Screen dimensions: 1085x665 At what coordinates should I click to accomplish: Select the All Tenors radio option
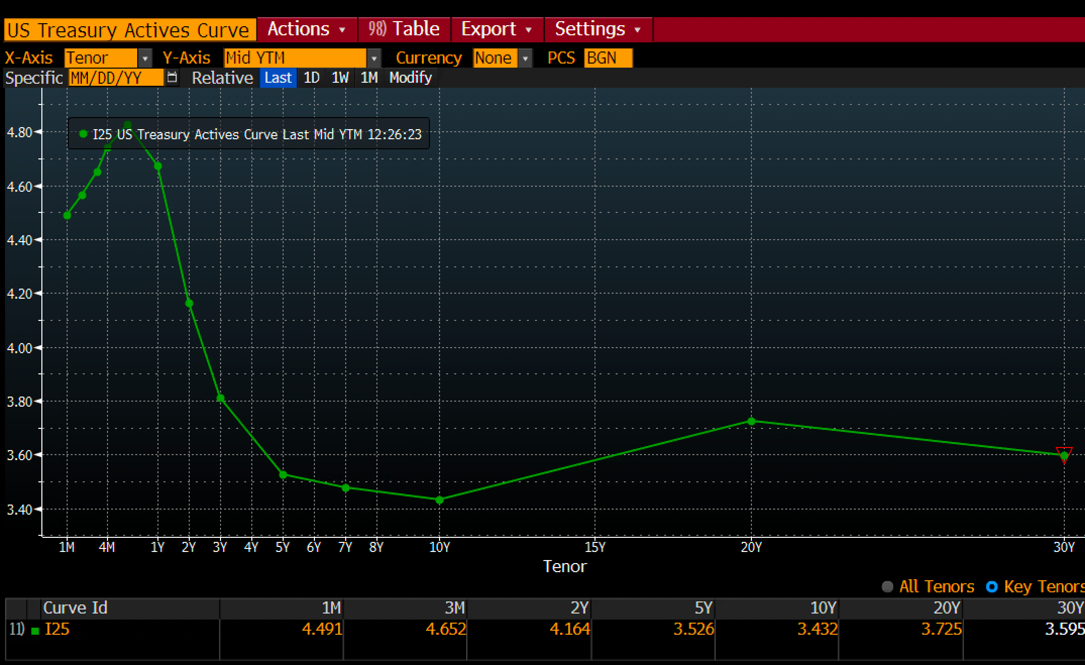887,587
